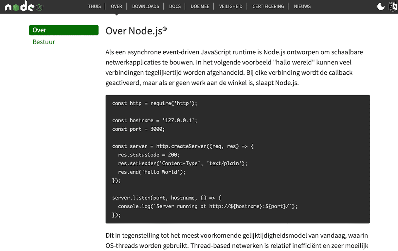Image resolution: width=398 pixels, height=251 pixels.
Task: Click the "Over Node.js®" page heading
Action: click(136, 31)
